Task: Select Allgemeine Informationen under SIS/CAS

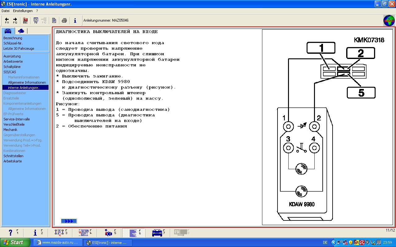Action: coord(27,82)
